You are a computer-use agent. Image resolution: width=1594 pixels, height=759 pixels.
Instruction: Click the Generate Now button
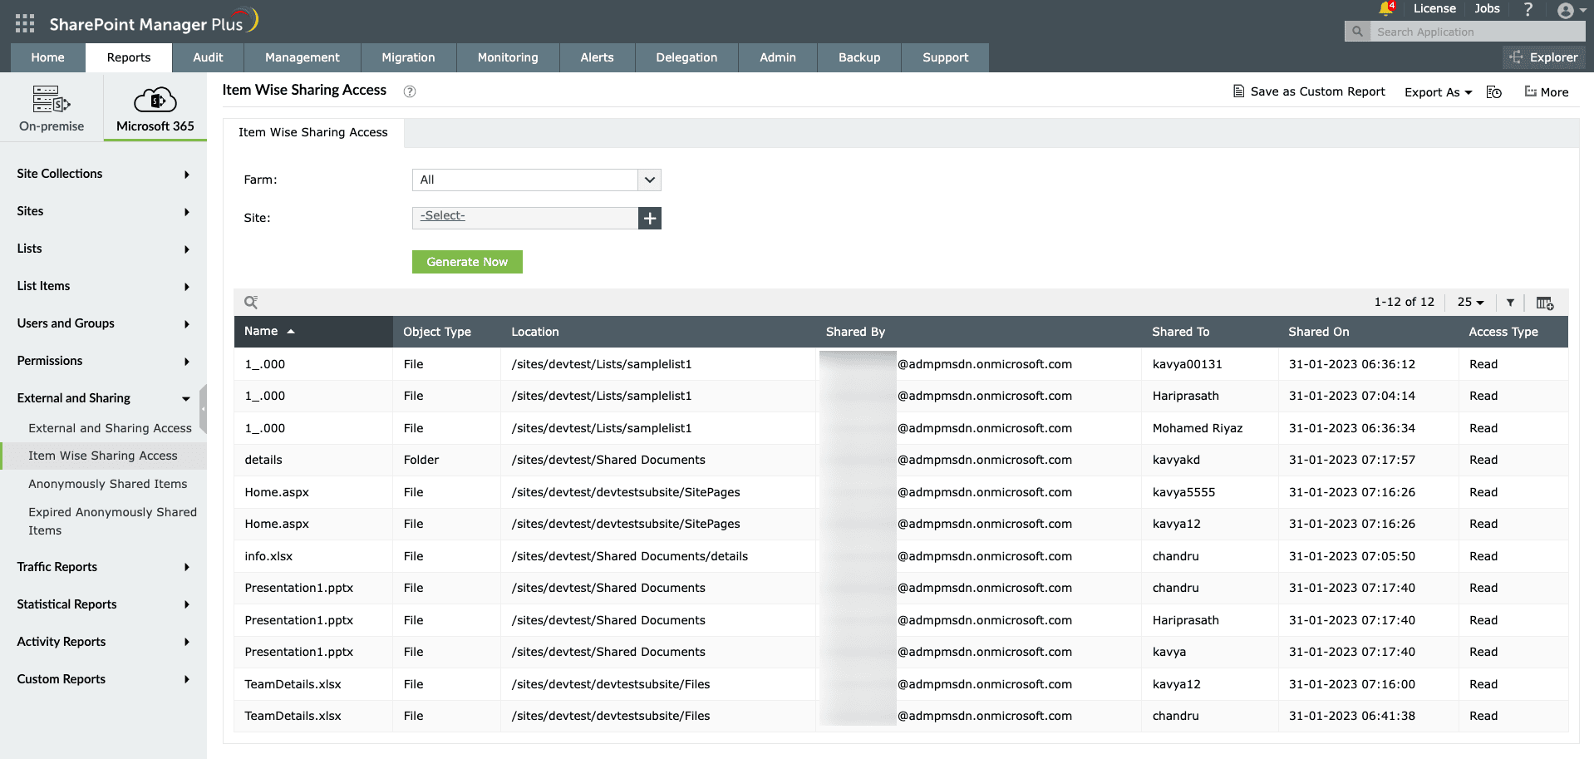(x=467, y=262)
